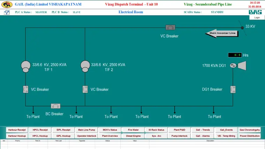This screenshot has width=265, height=149.
Task: Click the T/F 1 label text
Action: point(48,70)
